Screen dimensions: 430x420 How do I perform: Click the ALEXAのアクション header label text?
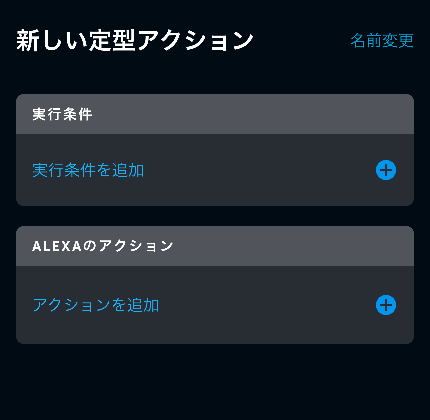coord(103,246)
